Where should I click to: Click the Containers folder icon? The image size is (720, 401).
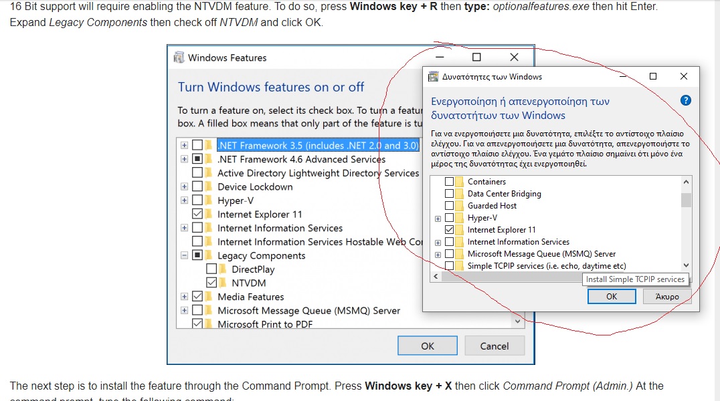[459, 182]
